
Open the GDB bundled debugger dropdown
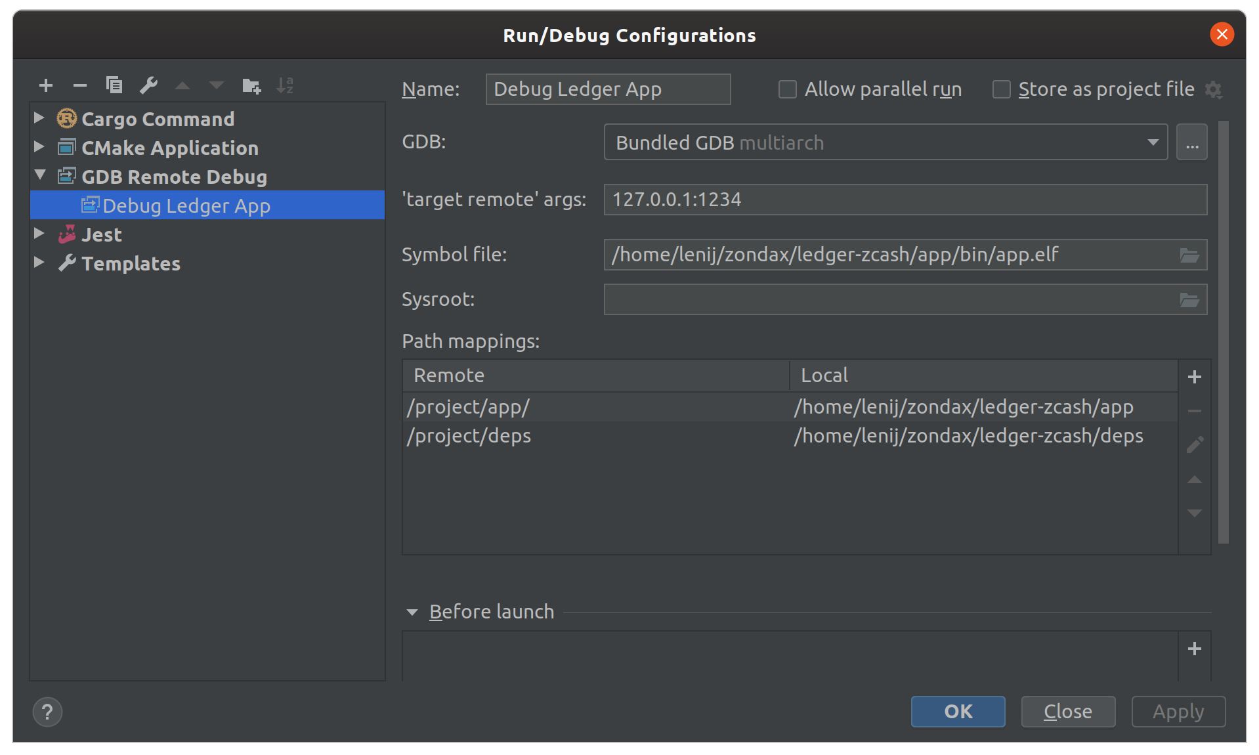pyautogui.click(x=1153, y=142)
